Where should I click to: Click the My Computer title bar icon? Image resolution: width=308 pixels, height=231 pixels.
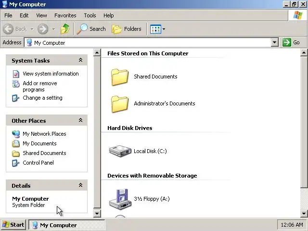click(x=5, y=4)
